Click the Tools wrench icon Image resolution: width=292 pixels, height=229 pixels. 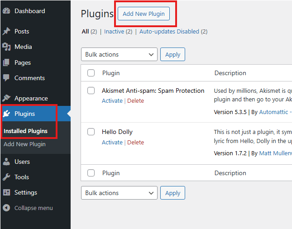[6, 177]
